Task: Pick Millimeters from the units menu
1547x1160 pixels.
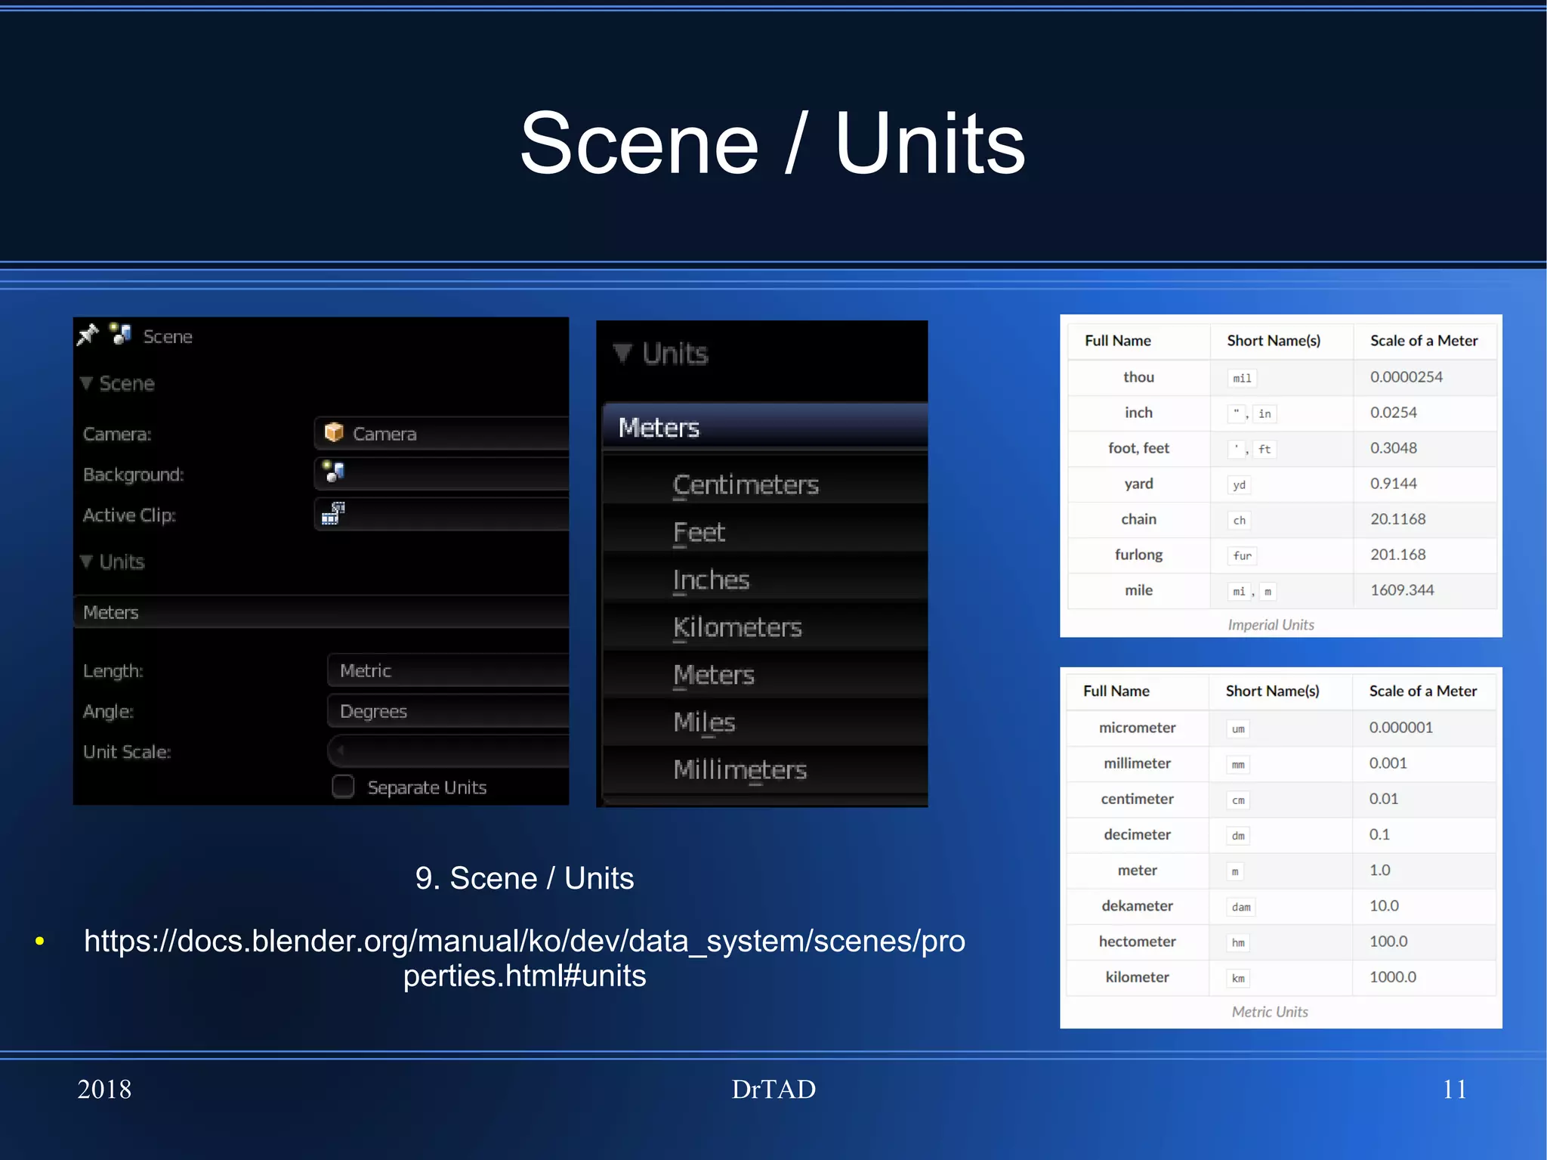Action: [740, 769]
